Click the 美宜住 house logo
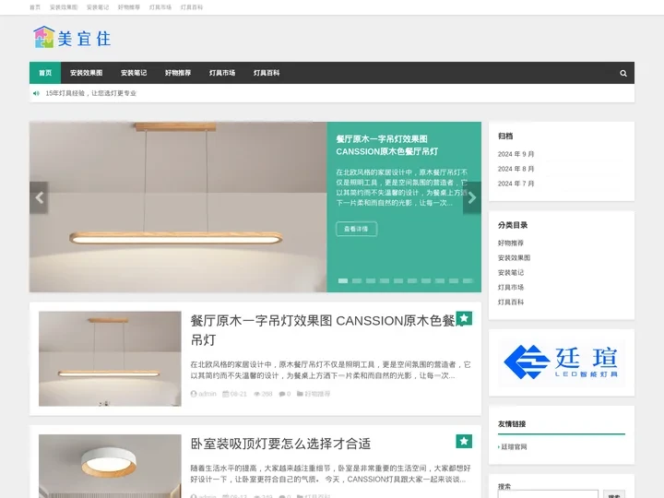The image size is (664, 498). tap(72, 37)
